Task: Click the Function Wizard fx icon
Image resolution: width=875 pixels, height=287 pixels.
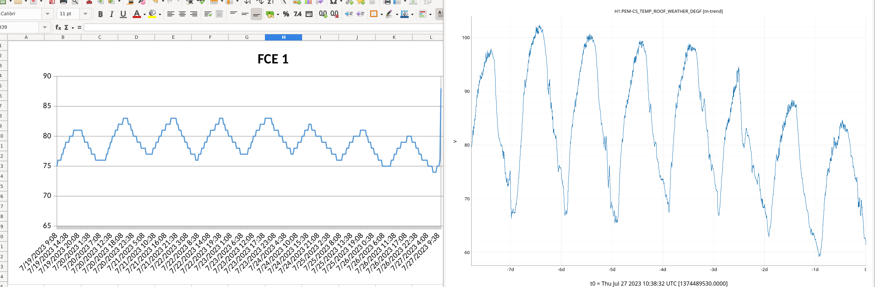Action: click(x=58, y=27)
